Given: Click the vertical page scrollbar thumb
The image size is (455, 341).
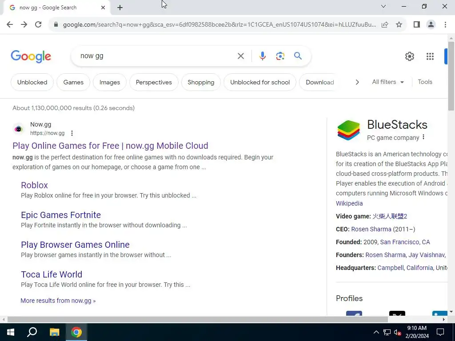Looking at the screenshot, I should pos(451,75).
